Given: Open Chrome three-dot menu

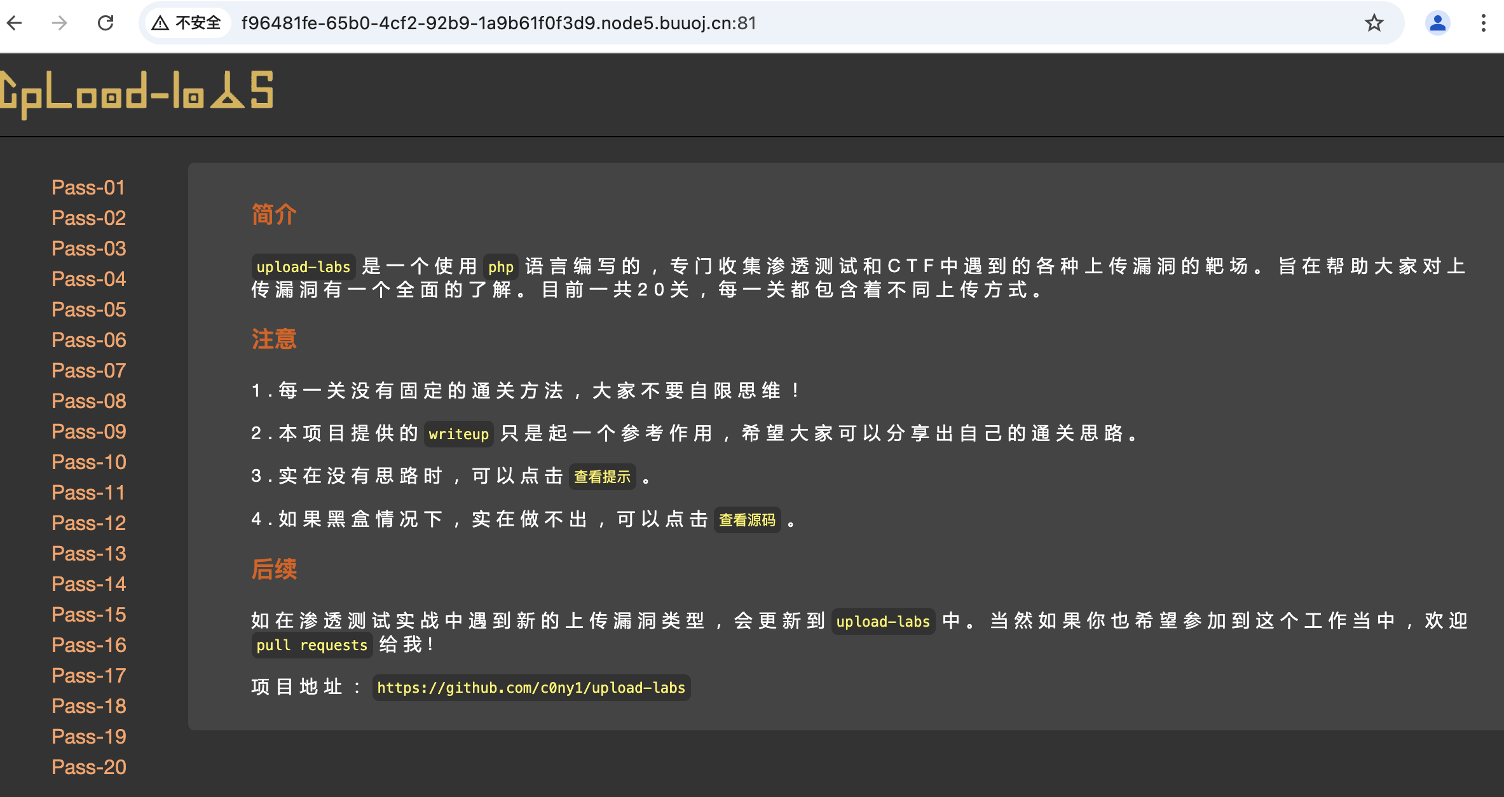Looking at the screenshot, I should [1483, 24].
